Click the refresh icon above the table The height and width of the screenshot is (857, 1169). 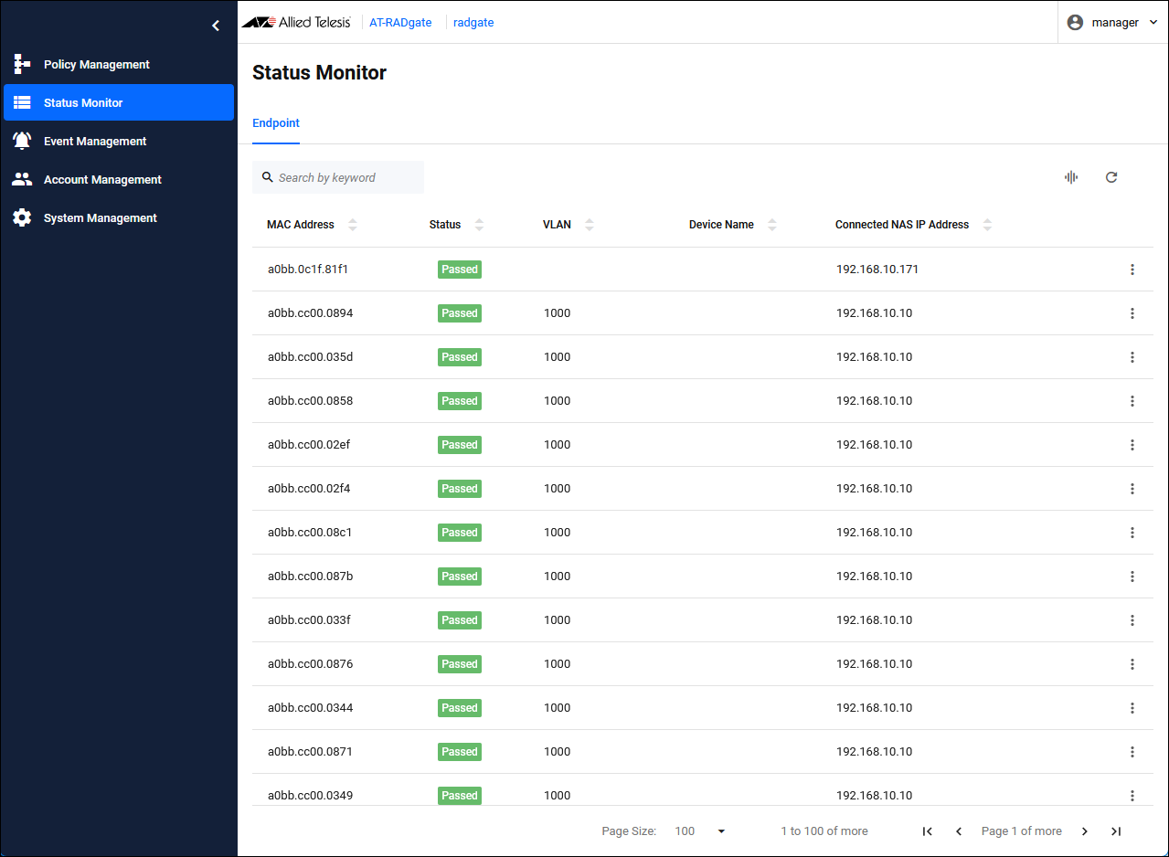click(1111, 177)
